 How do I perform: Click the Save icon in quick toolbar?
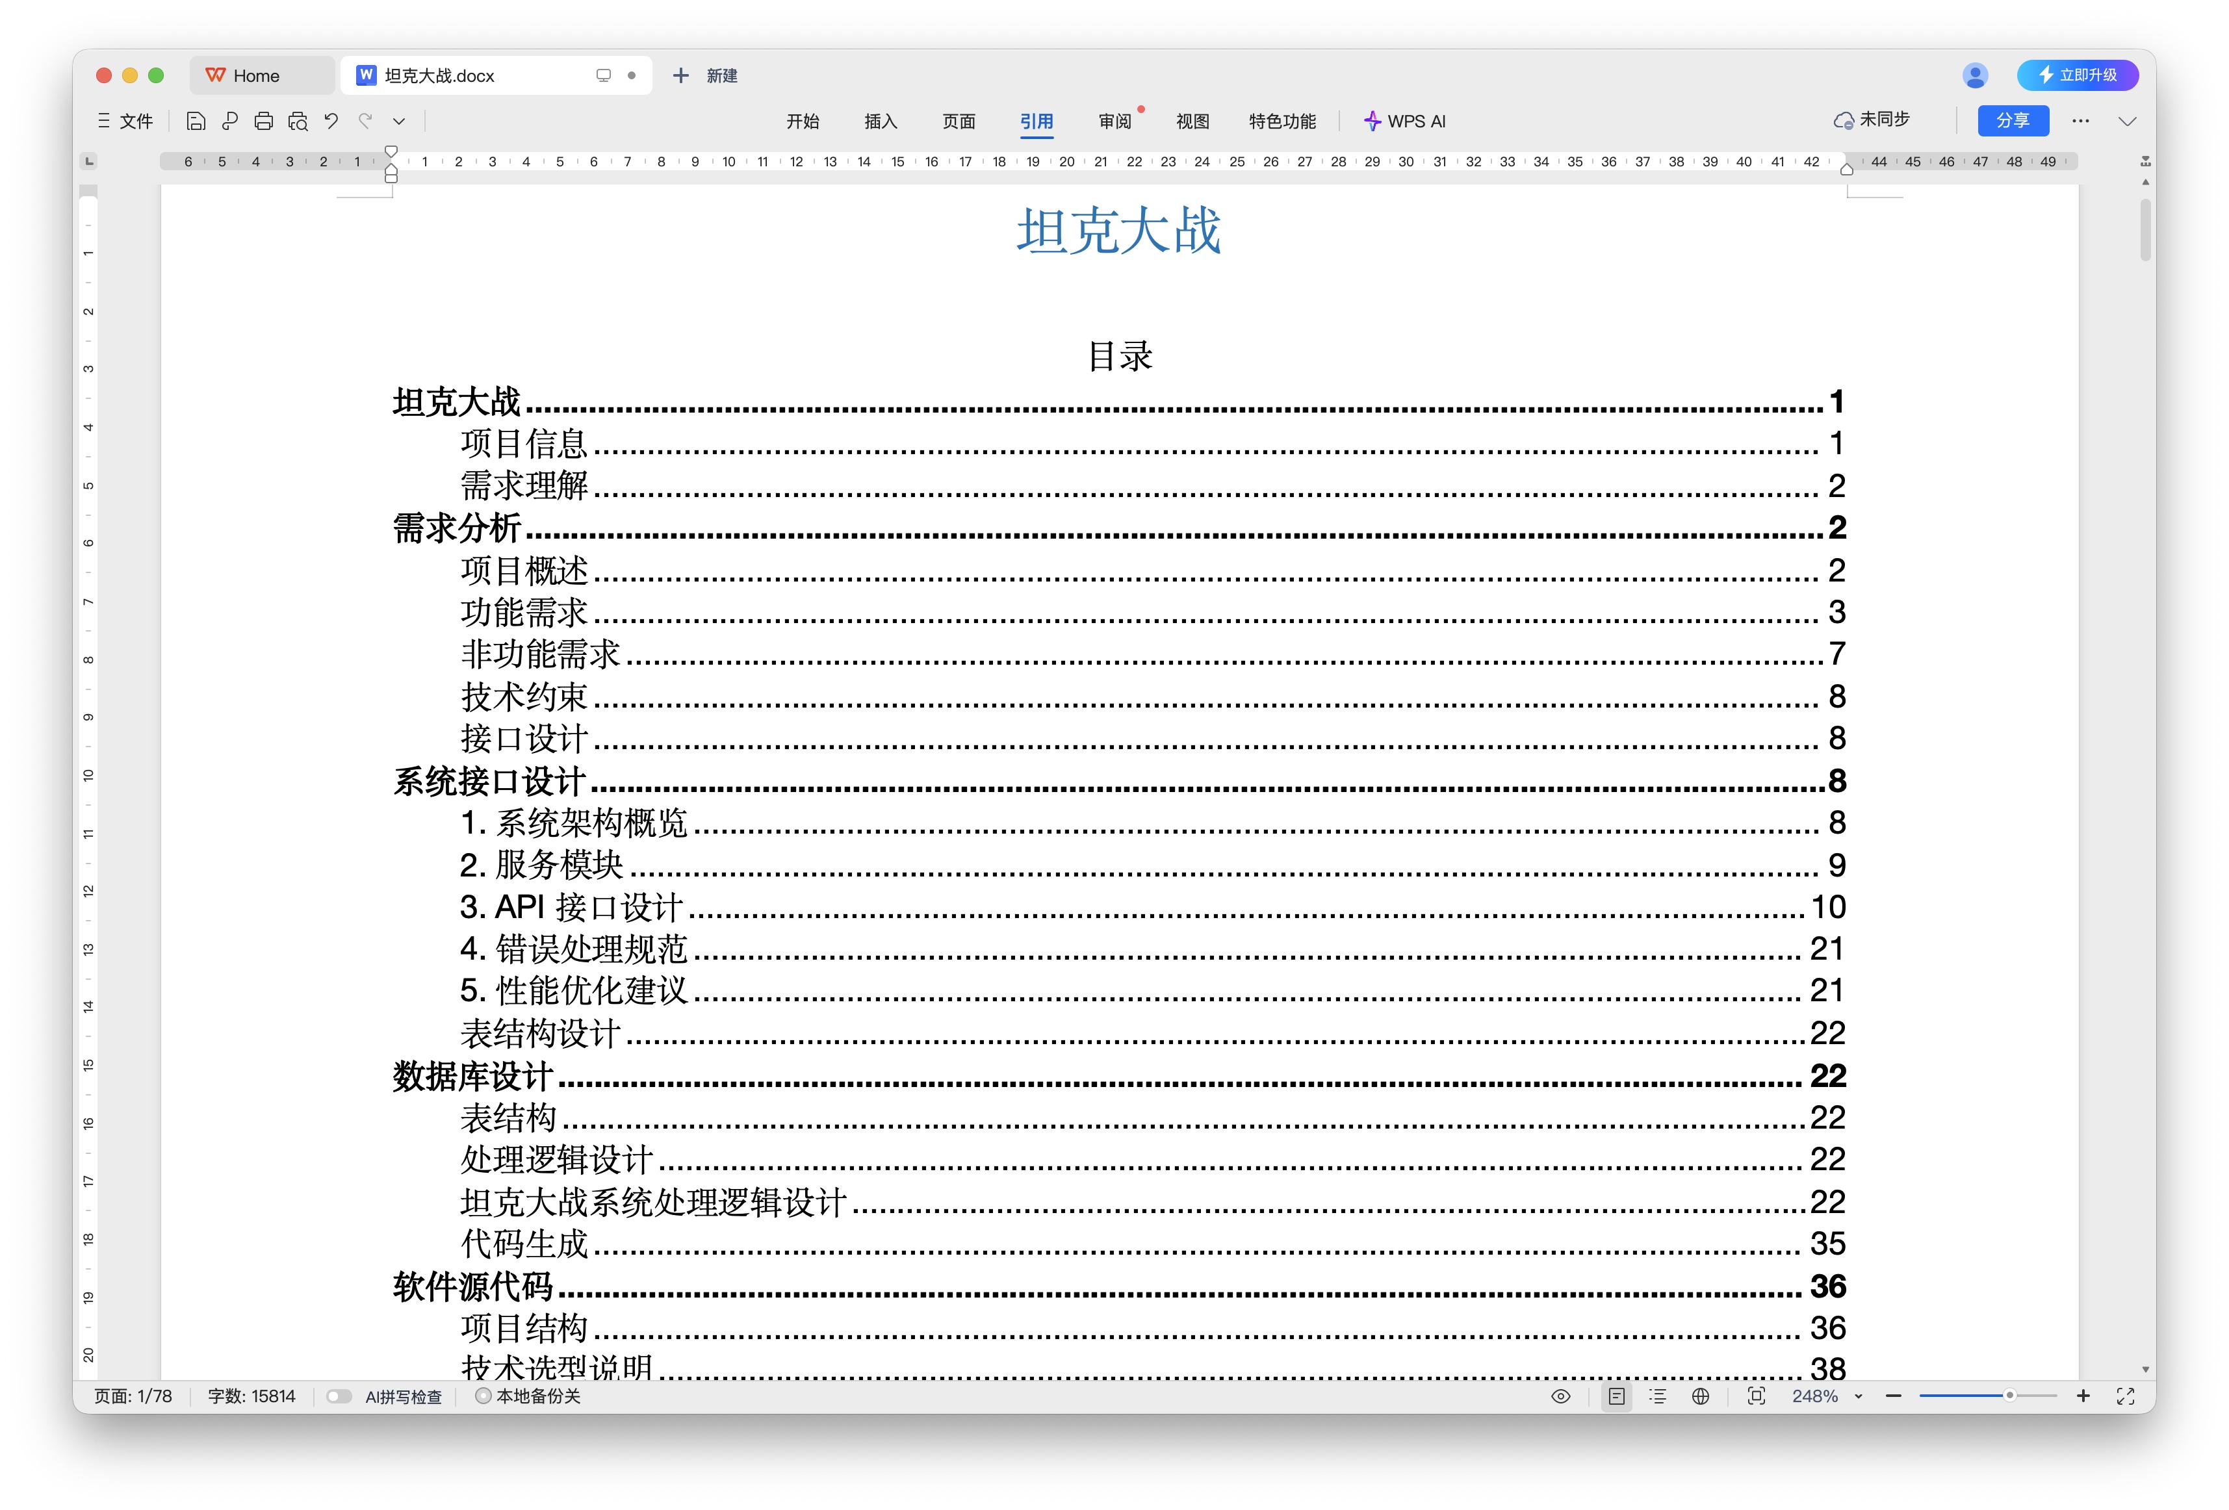click(196, 121)
